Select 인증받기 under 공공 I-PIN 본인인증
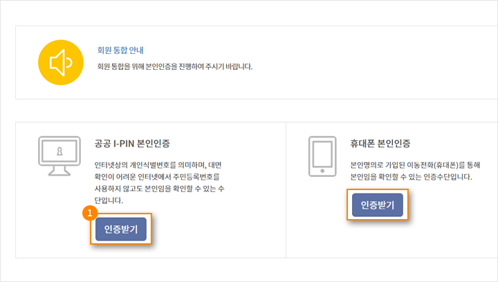This screenshot has height=282, width=498. [x=121, y=229]
